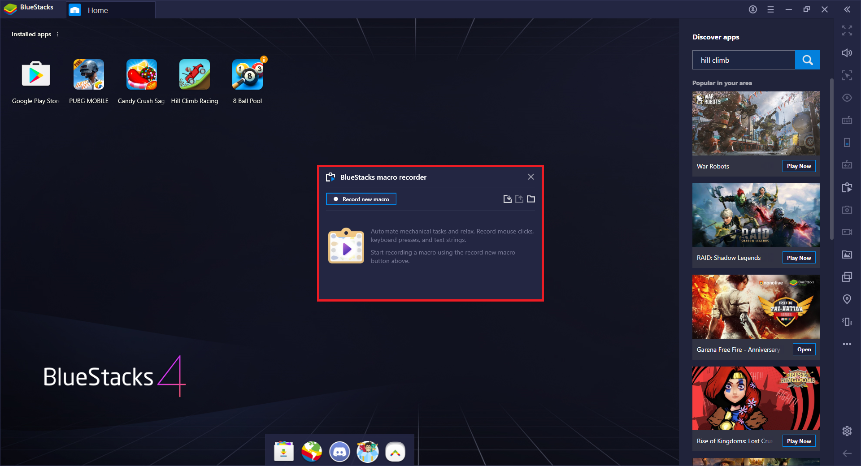Click the macro recorder icon in sidebar

coord(847,187)
